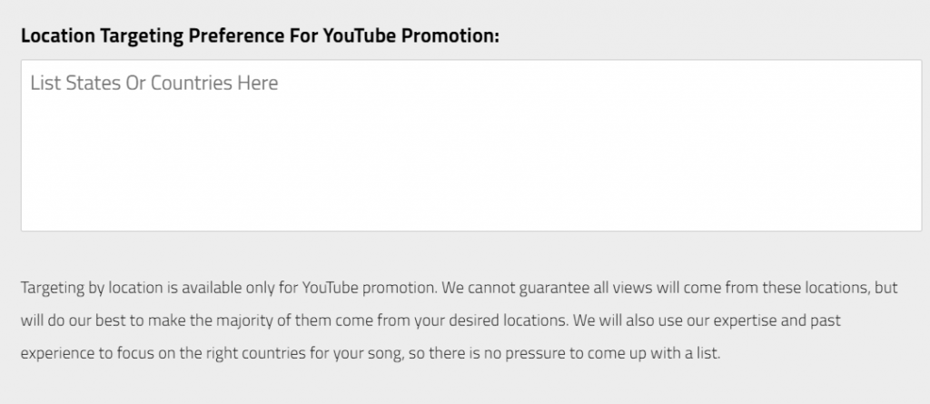The width and height of the screenshot is (930, 404).
Task: Click the Location Targeting Preference heading label
Action: pyautogui.click(x=260, y=36)
